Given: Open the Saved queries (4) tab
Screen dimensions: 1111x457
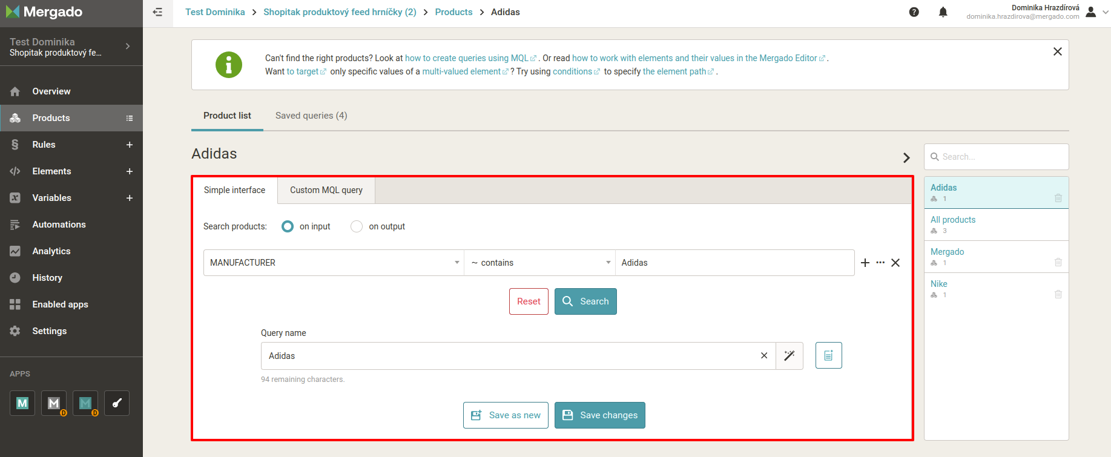Looking at the screenshot, I should (x=311, y=116).
